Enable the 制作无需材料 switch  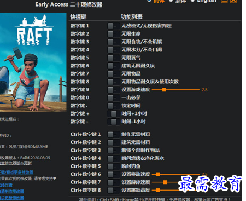(x=113, y=135)
